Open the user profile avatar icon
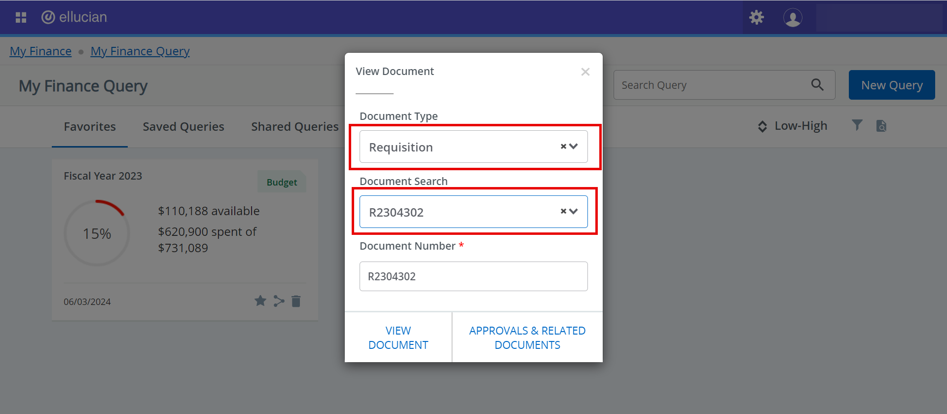Image resolution: width=947 pixels, height=414 pixels. coord(793,18)
